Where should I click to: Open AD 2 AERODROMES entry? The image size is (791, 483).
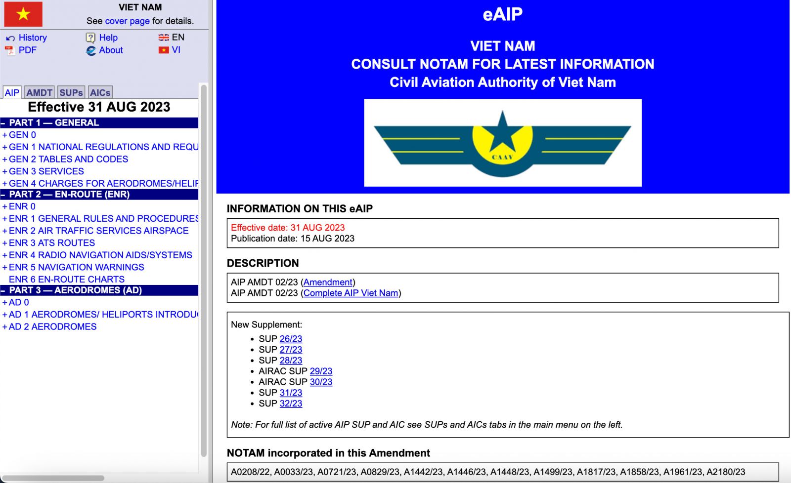coord(52,326)
